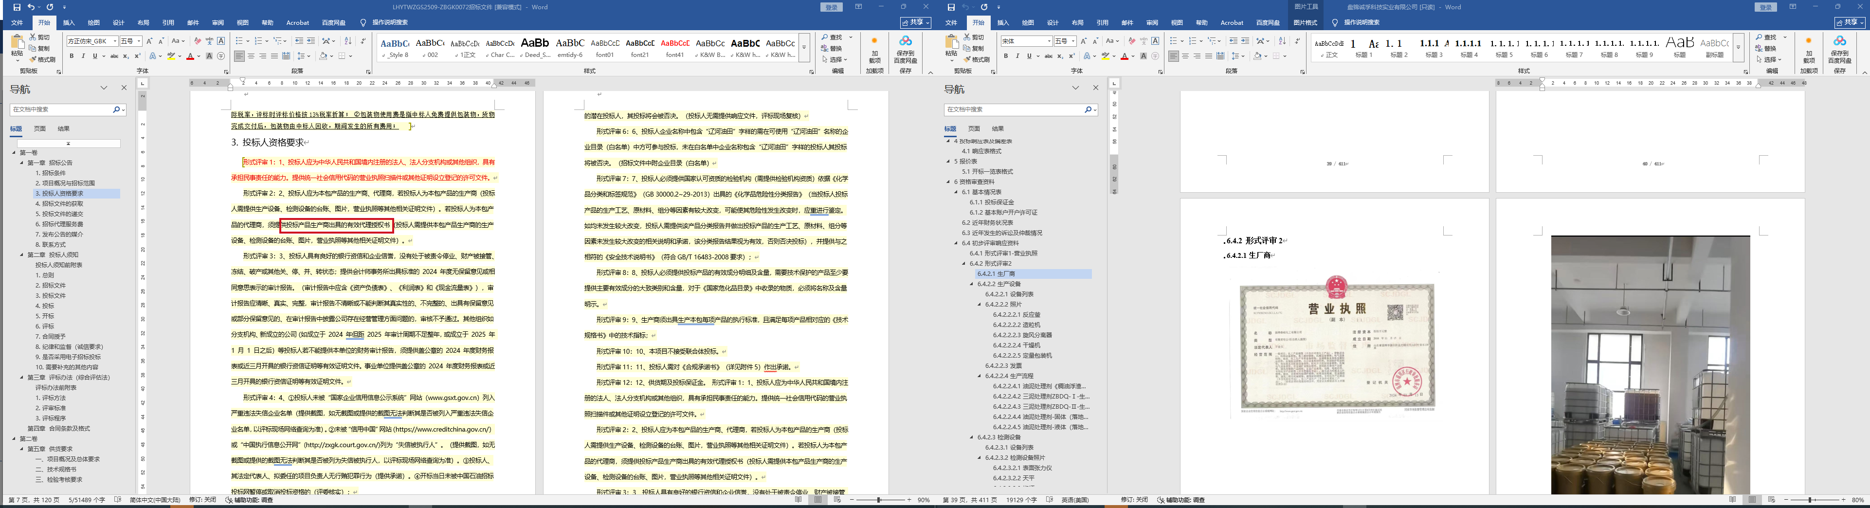Image resolution: width=1870 pixels, height=508 pixels.
Task: Toggle Bold in the left window ribbon
Action: [71, 56]
